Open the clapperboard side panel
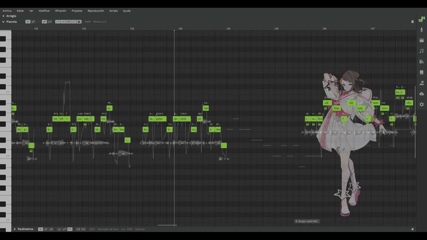This screenshot has height=240, width=427. click(x=422, y=40)
